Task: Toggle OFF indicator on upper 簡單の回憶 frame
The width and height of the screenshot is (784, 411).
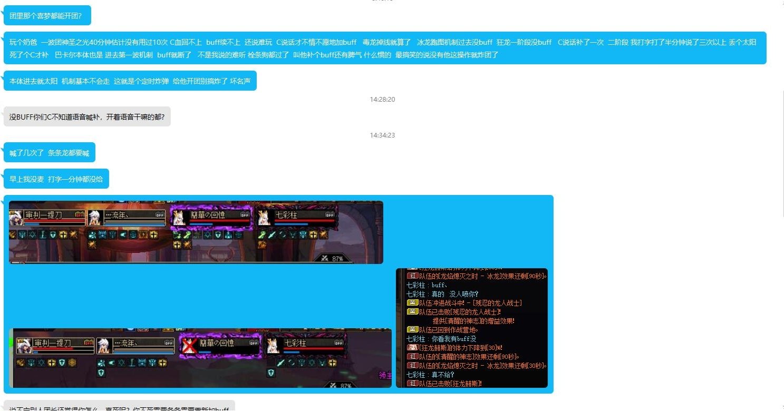Action: point(245,214)
